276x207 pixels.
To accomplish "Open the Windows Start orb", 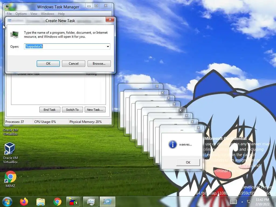I will point(7,202).
